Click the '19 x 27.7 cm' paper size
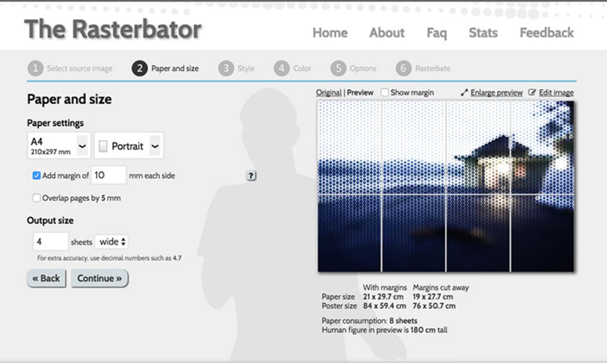Viewport: 607px width, 363px height. pyautogui.click(x=433, y=297)
